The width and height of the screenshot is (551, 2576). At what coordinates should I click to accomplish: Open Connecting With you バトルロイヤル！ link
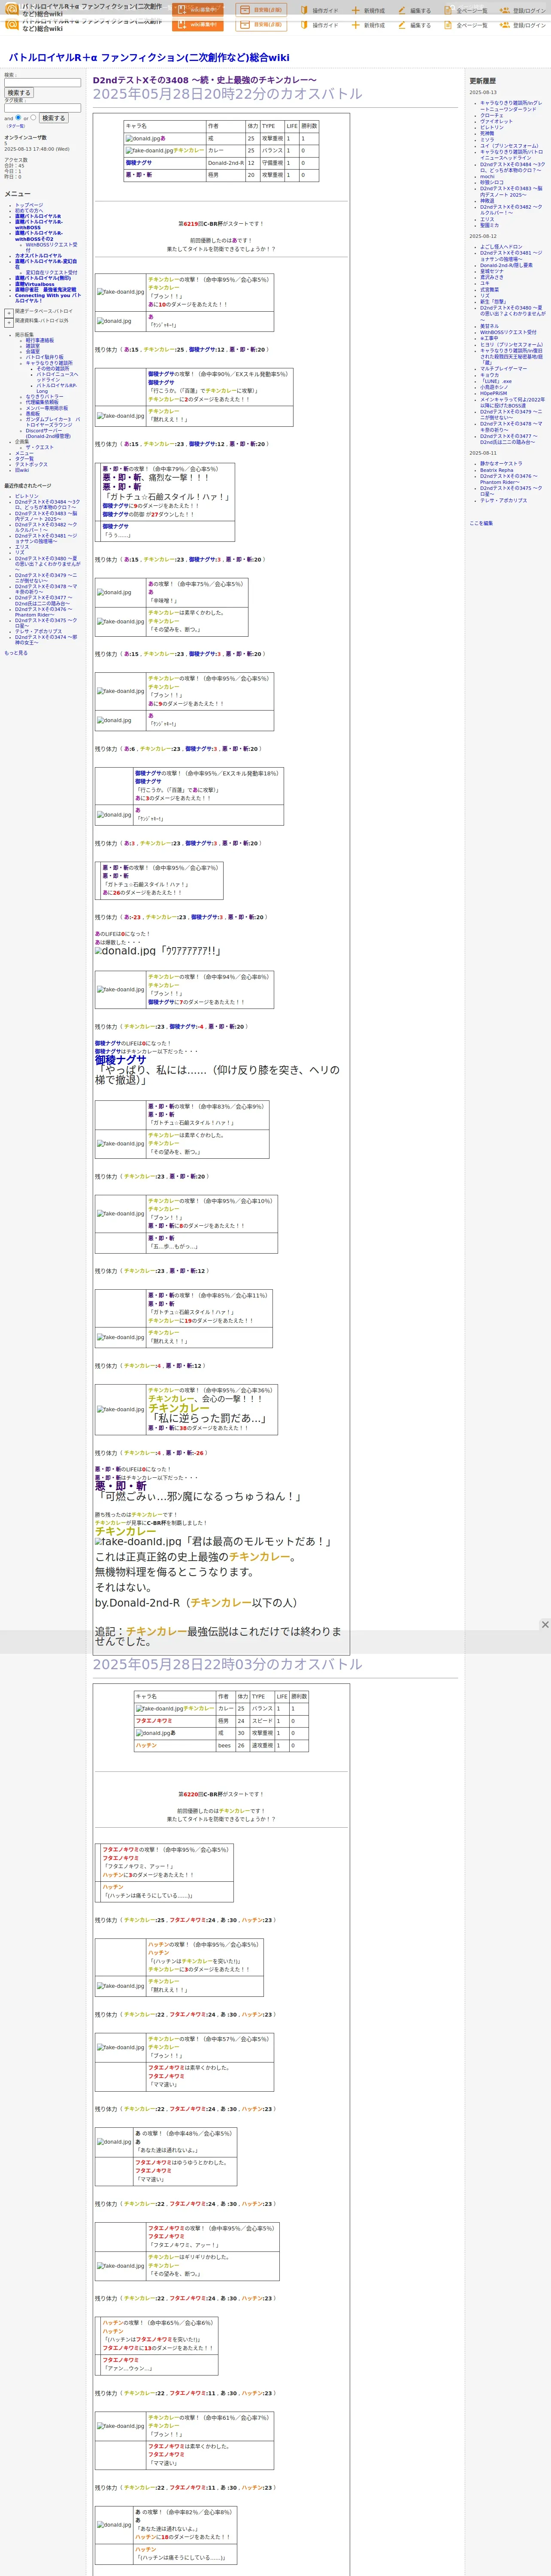[x=47, y=298]
